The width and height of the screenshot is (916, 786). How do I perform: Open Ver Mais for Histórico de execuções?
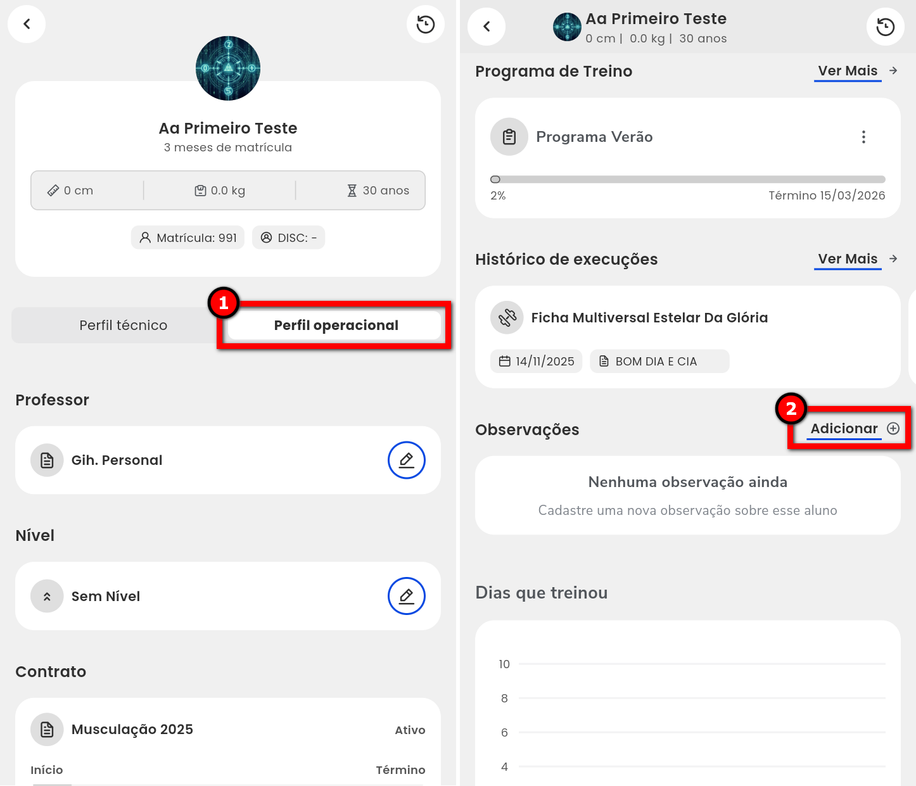(847, 259)
